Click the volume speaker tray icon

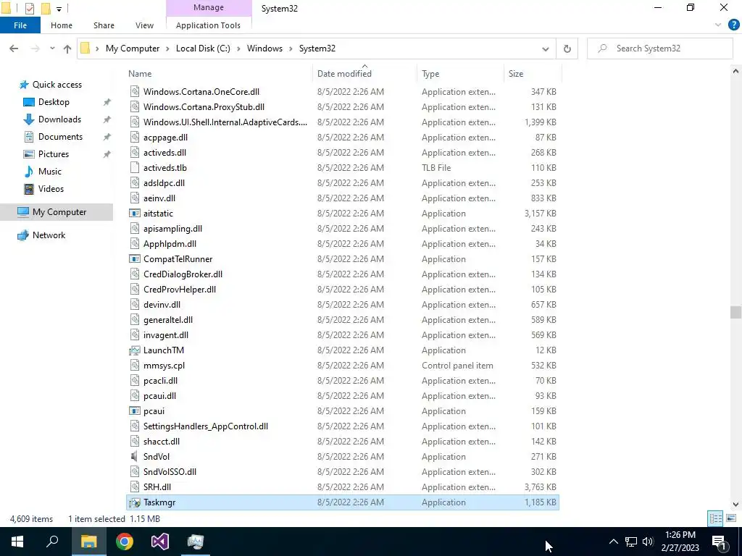[x=648, y=542]
